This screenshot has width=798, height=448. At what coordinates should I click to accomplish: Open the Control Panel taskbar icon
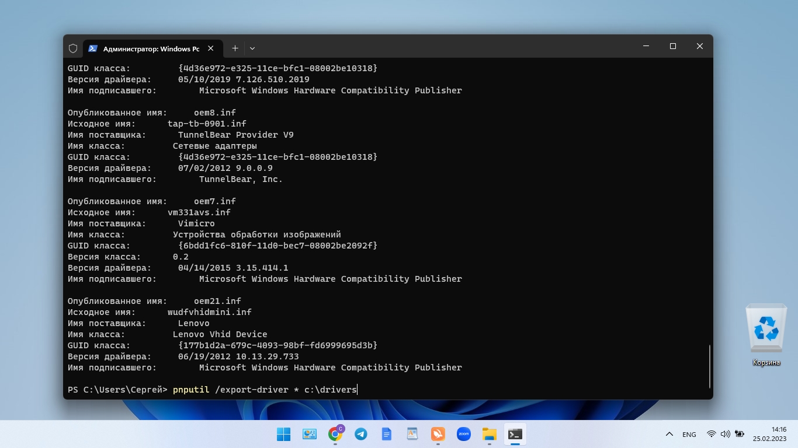click(309, 434)
